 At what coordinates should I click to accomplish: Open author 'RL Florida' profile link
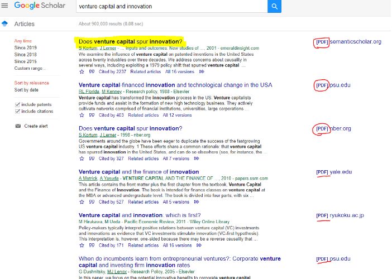click(x=89, y=92)
